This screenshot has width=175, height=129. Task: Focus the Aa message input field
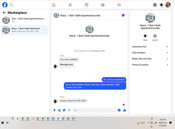[x=95, y=110]
